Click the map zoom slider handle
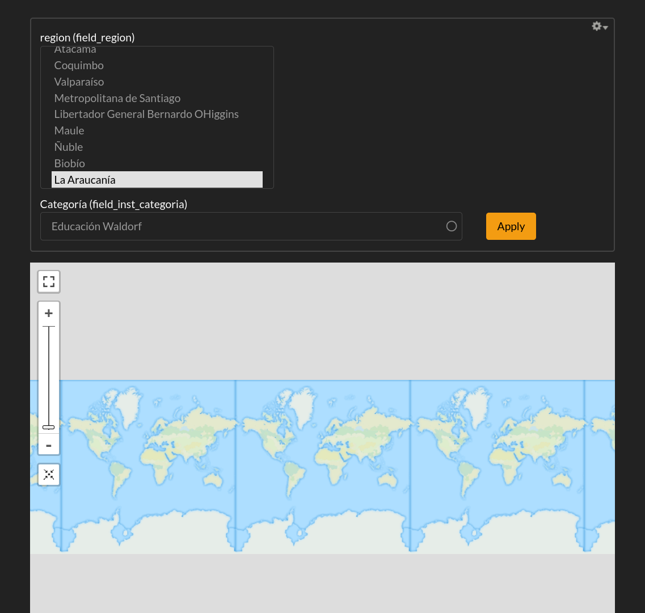Viewport: 645px width, 613px height. tap(49, 427)
